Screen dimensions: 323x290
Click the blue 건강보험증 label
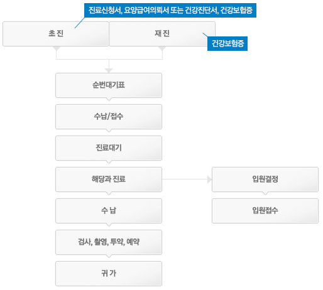tap(227, 43)
